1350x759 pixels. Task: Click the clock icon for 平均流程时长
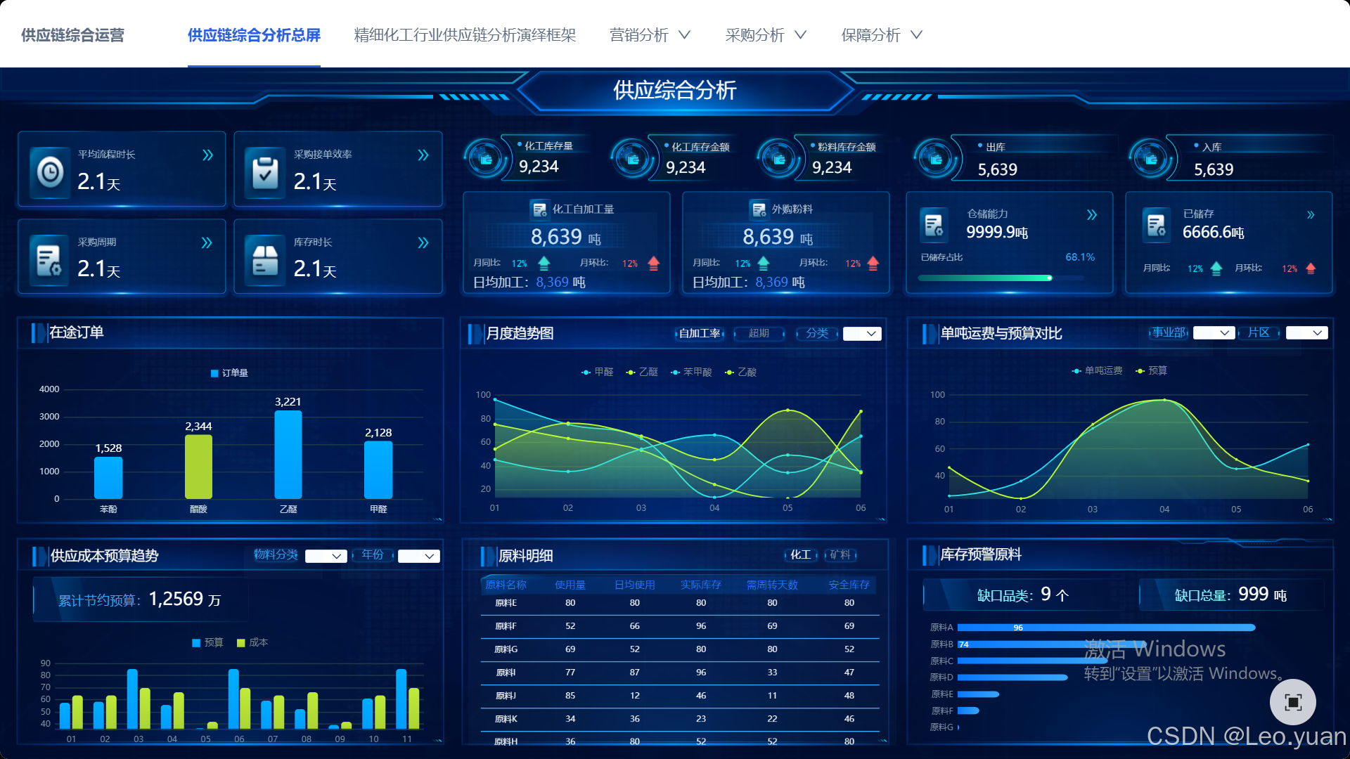51,171
